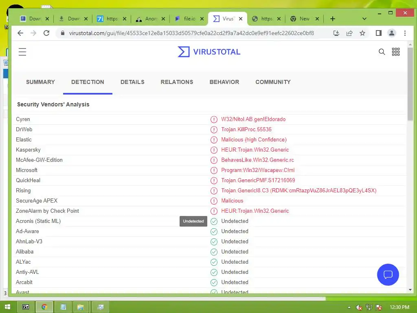Click the site lock icon
The image size is (417, 313).
pos(62,33)
